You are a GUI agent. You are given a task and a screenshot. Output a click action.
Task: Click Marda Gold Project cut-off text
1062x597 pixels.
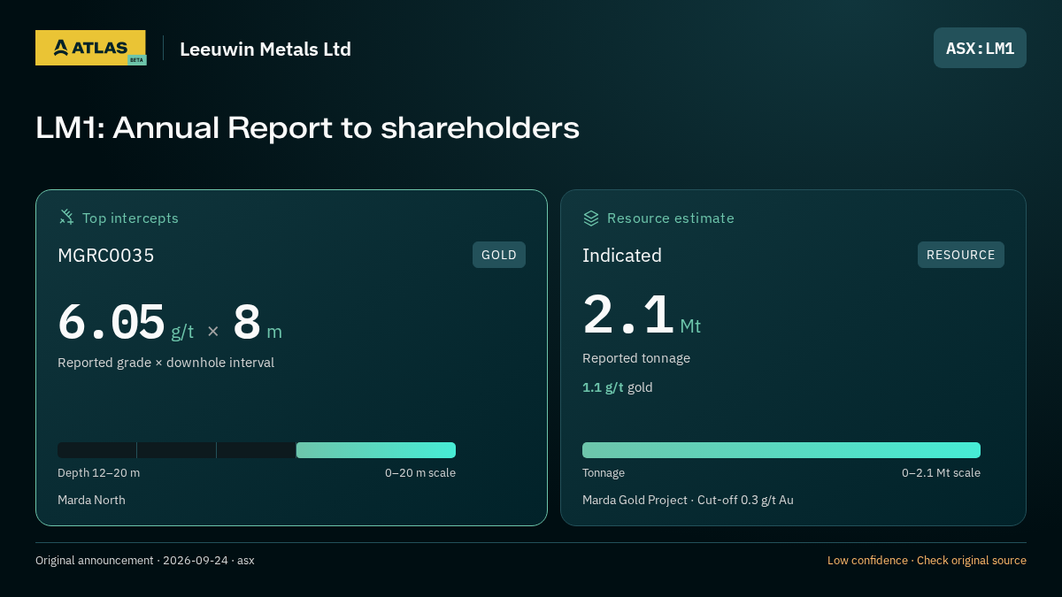tap(688, 501)
